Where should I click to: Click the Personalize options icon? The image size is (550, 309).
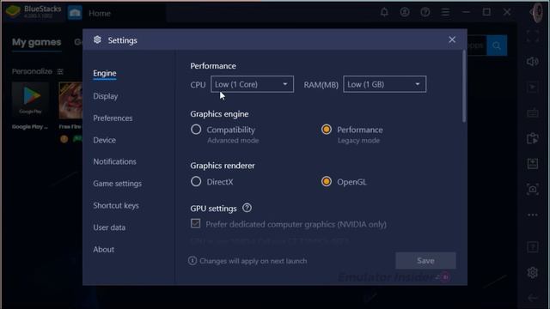point(60,71)
